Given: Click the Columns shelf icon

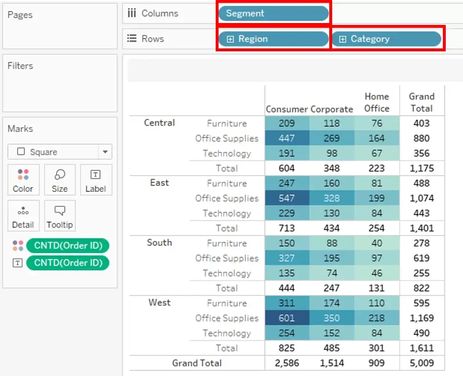Looking at the screenshot, I should pos(132,13).
